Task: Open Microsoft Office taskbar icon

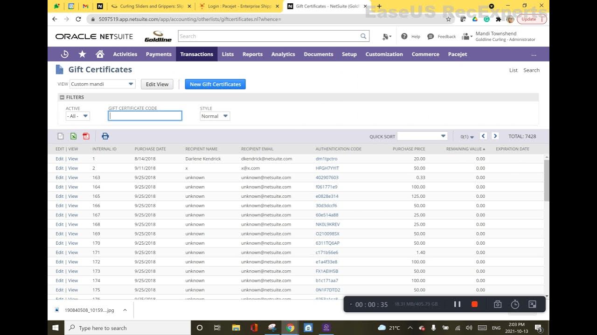Action: 254,328
